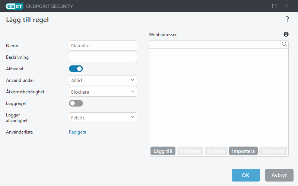Cancel with the Avbryt button
The image size is (298, 186).
tap(279, 175)
